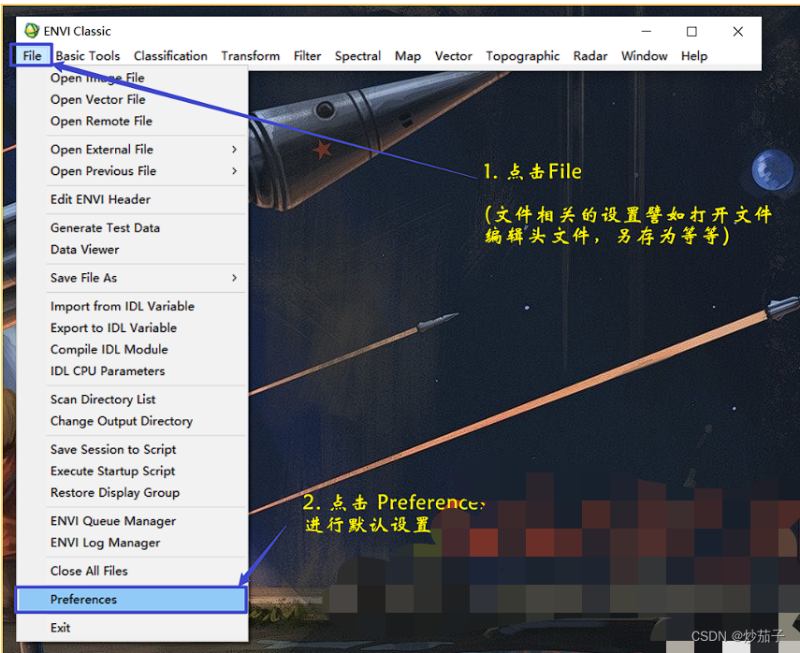Viewport: 800px width, 653px height.
Task: Choose Edit ENVI Header
Action: pyautogui.click(x=132, y=199)
